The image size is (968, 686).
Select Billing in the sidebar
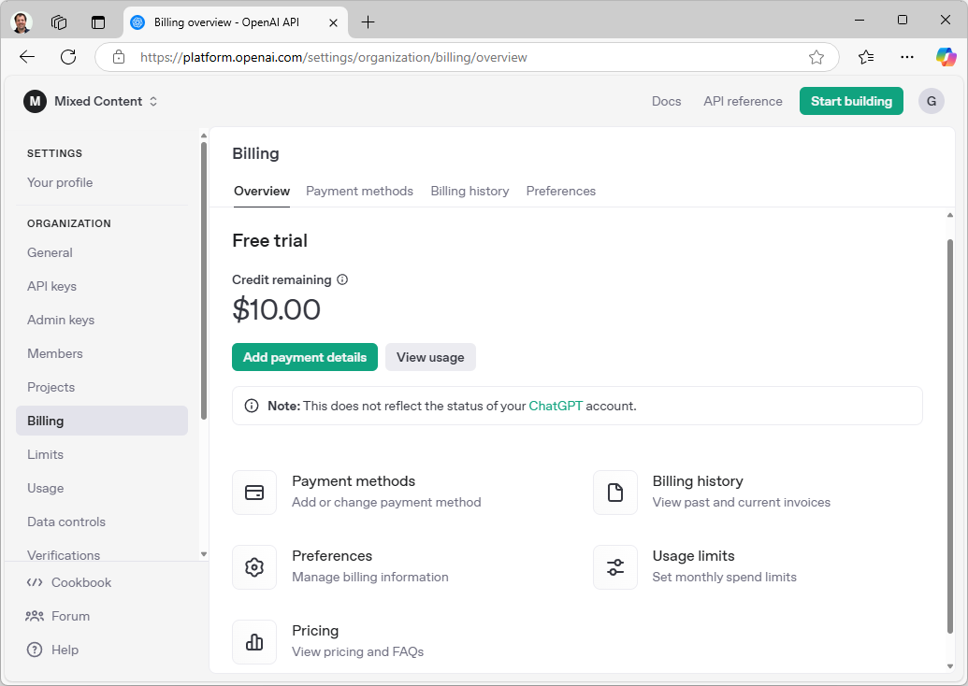[102, 421]
